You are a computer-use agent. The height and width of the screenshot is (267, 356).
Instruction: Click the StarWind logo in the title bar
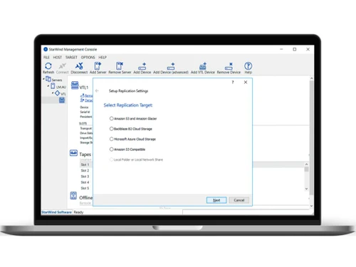point(46,49)
